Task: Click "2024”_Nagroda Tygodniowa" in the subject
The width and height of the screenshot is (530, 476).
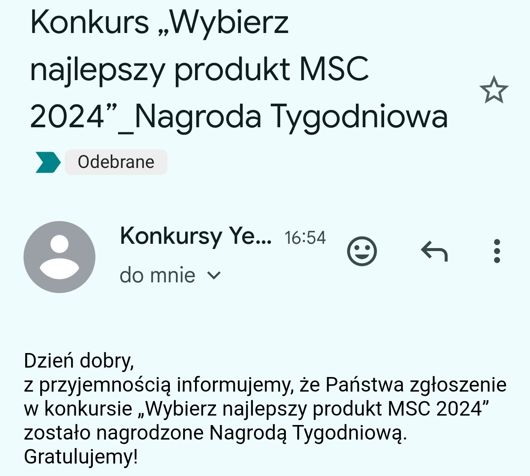Action: point(239,117)
